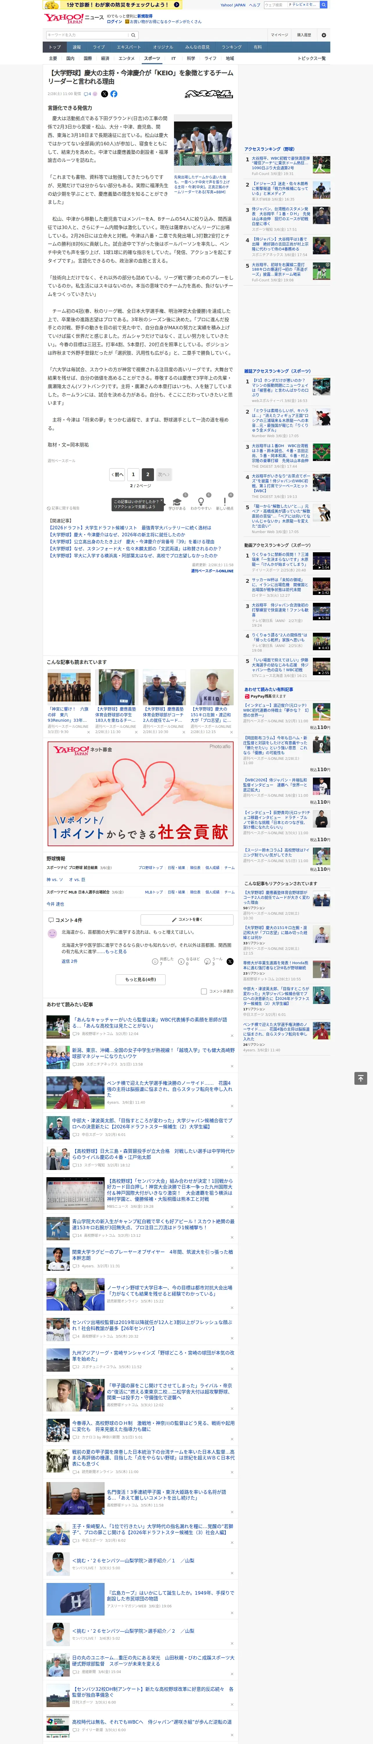The height and width of the screenshot is (1744, 373).
Task: Open the MLBトップ link
Action: (154, 892)
